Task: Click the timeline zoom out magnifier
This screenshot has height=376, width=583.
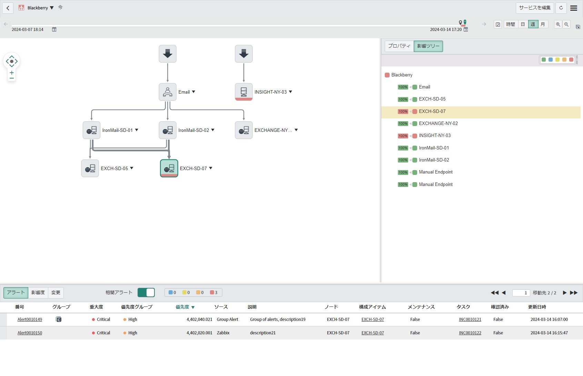Action: tap(566, 24)
